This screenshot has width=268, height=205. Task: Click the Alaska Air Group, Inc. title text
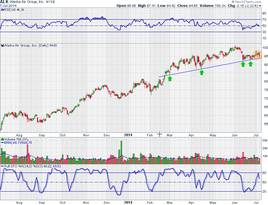click(x=27, y=2)
